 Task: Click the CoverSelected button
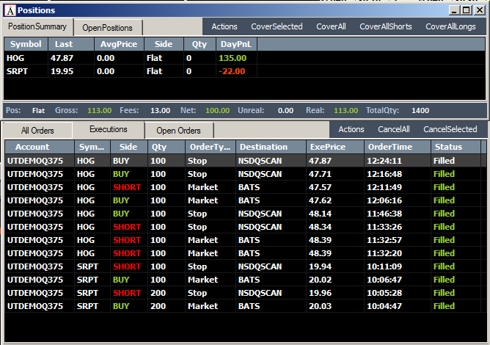tap(277, 26)
